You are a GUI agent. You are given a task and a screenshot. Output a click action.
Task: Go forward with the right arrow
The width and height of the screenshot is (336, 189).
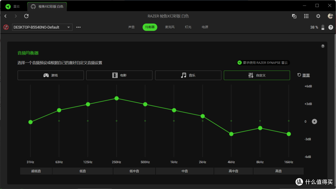click(16, 16)
